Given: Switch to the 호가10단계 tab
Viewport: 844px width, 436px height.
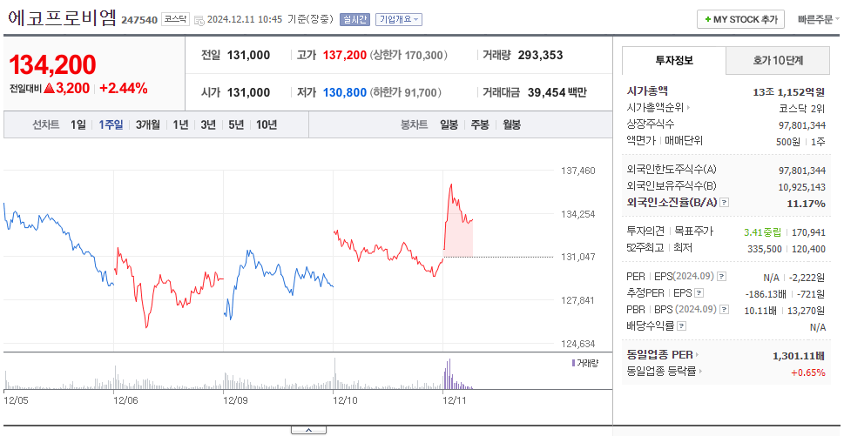Looking at the screenshot, I should [778, 60].
